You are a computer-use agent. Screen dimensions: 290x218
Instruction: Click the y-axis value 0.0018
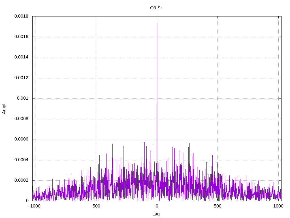22,16
